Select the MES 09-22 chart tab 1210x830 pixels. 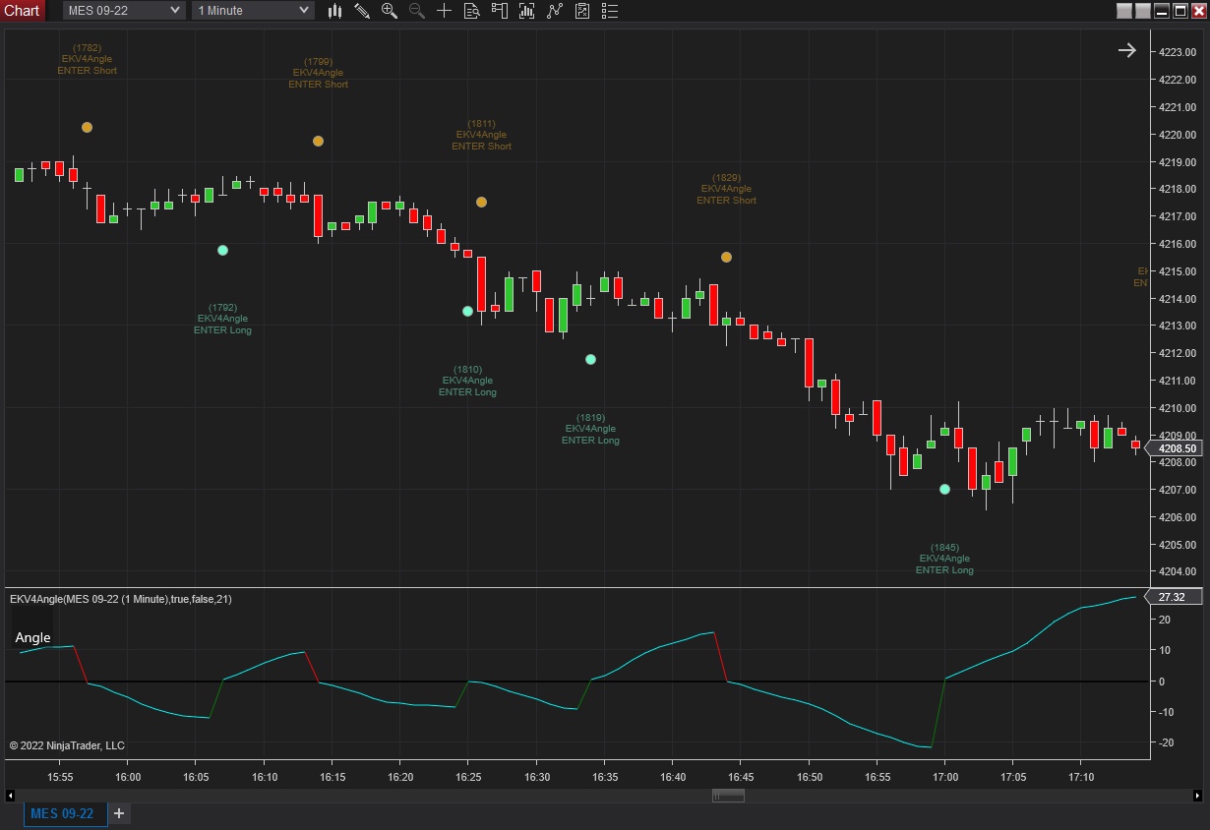point(62,813)
